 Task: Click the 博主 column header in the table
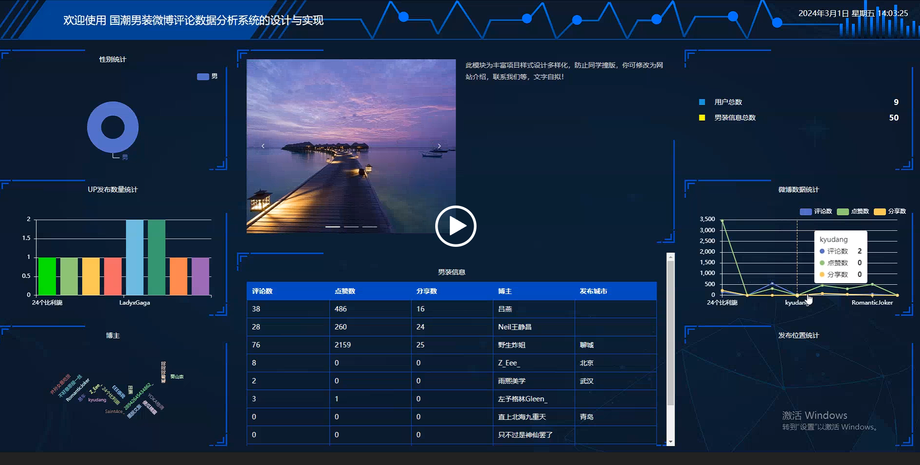coord(506,291)
